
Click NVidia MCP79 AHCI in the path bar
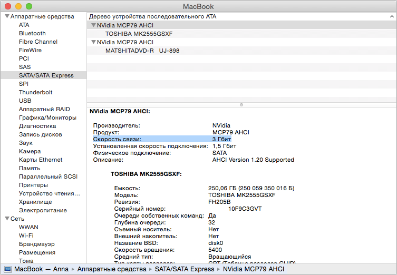click(254, 269)
